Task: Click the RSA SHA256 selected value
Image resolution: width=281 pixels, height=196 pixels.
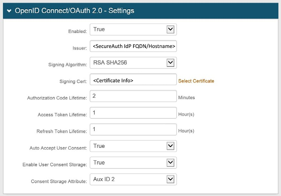Action: (x=110, y=63)
